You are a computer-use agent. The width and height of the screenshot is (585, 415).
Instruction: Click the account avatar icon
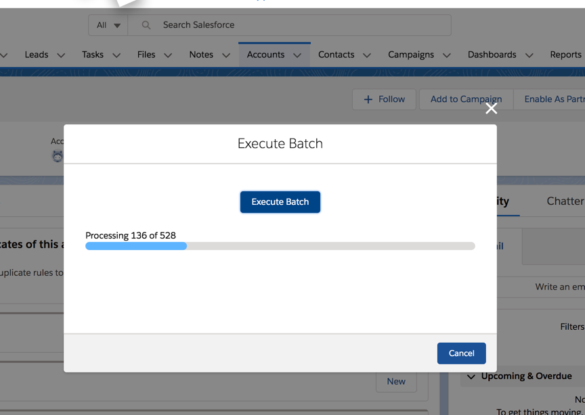(x=58, y=155)
